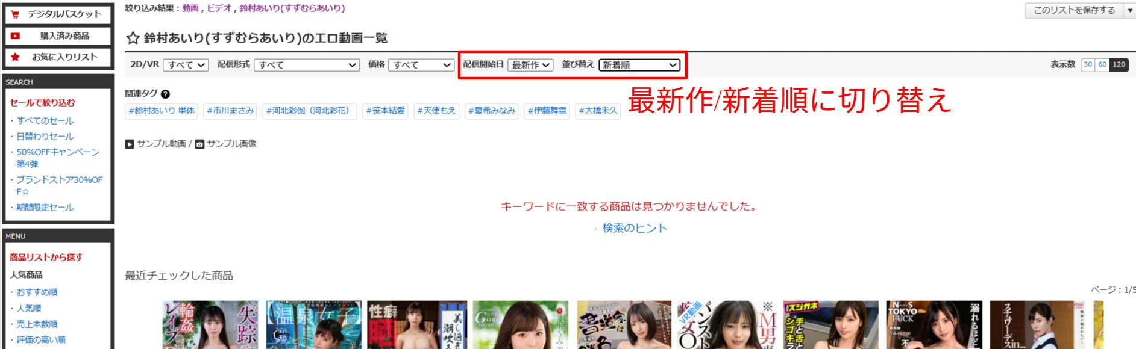Select tag #大橋未久
Viewport: 1136px width, 349px height.
click(598, 111)
